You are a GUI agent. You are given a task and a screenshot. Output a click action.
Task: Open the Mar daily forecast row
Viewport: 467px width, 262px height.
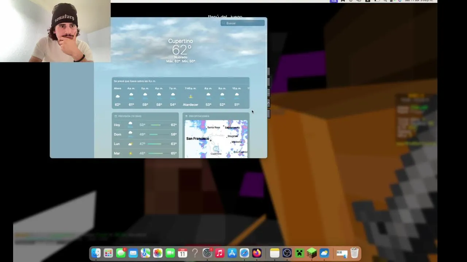[145, 153]
